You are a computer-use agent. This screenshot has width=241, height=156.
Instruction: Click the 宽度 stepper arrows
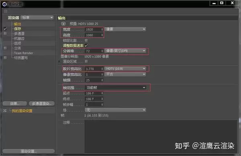102,29
